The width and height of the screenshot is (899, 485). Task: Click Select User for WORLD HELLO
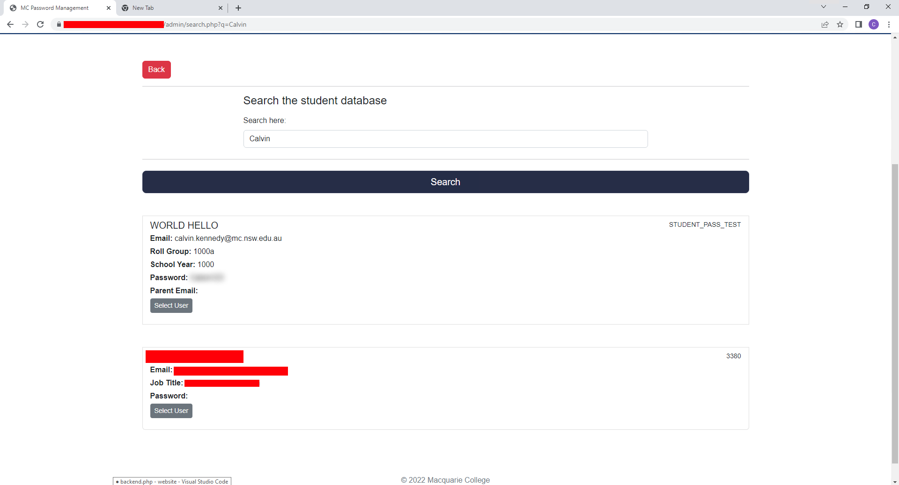[171, 305]
